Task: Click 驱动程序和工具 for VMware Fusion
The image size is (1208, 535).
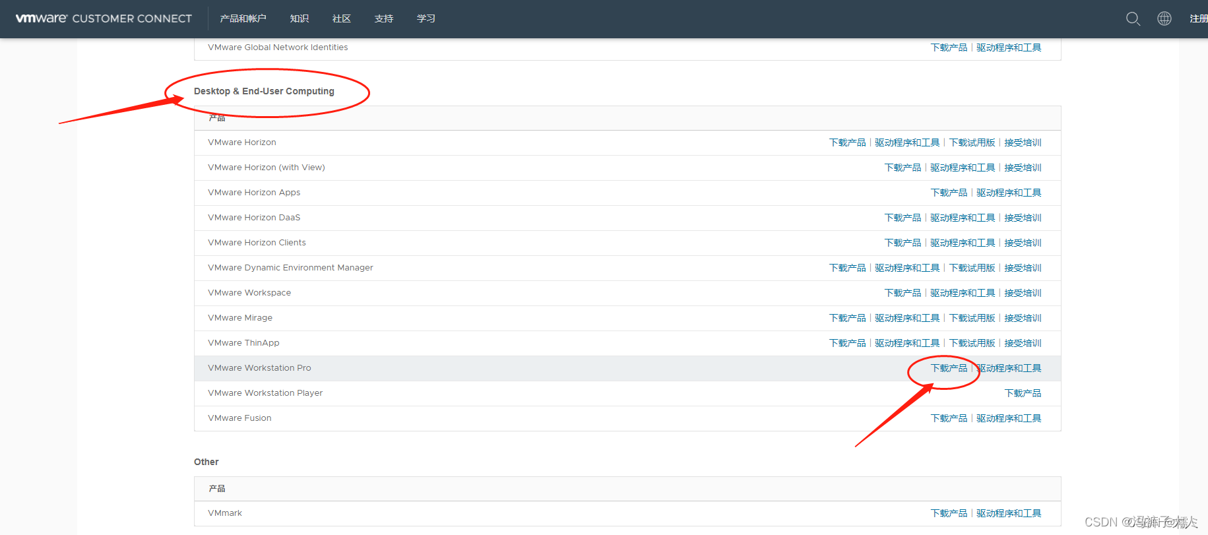Action: (1009, 418)
